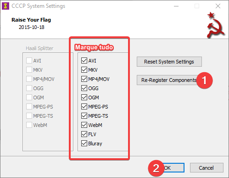Image resolution: width=229 pixels, height=178 pixels.
Task: Click the CCCP app icon in title bar
Action: coord(6,6)
